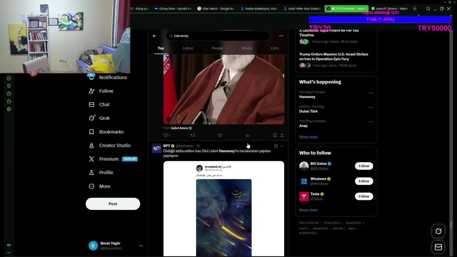Open the Follow people icon
The width and height of the screenshot is (457, 257).
pos(91,91)
